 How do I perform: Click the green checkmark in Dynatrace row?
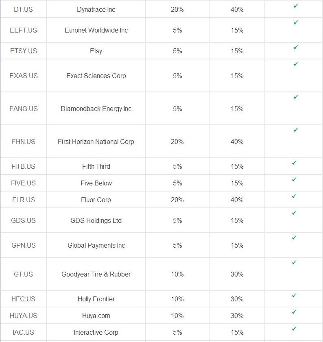coord(296,6)
